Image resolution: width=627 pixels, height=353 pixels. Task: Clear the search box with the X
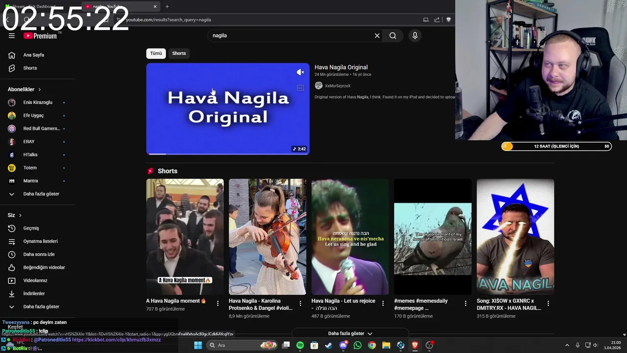click(377, 35)
